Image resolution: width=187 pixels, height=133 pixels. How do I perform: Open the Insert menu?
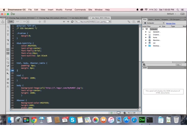click(x=50, y=10)
